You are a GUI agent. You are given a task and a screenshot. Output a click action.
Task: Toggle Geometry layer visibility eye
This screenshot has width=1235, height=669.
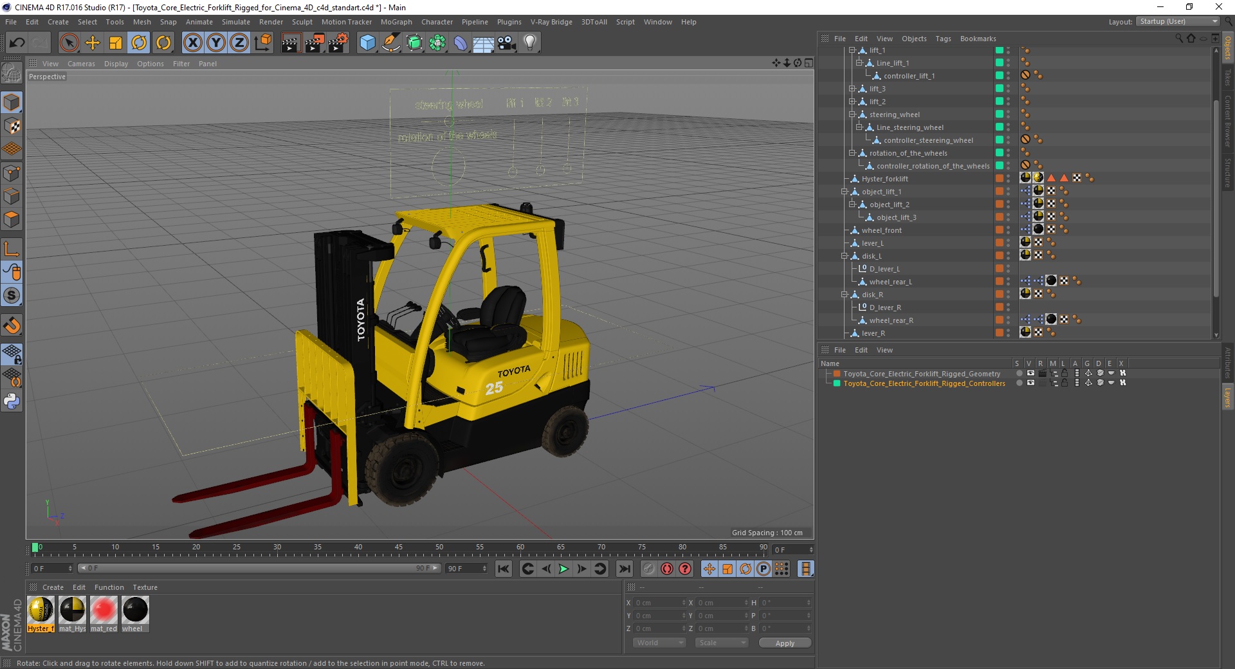(x=1030, y=373)
